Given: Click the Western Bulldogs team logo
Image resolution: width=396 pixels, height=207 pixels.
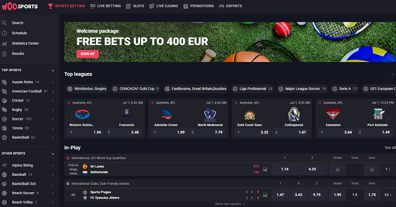Looking at the screenshot, I should [x=82, y=114].
